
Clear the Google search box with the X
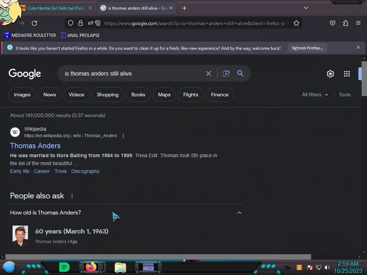tap(208, 73)
